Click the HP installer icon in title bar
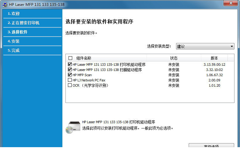240x153 pixels. tap(5, 4)
